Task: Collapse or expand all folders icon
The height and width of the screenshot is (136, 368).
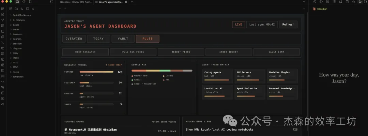Action: (x=33, y=9)
